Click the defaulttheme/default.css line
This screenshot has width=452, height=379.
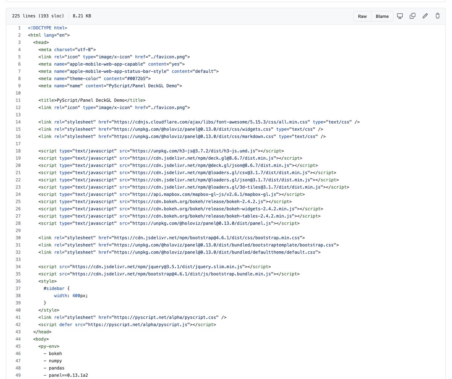pos(179,252)
